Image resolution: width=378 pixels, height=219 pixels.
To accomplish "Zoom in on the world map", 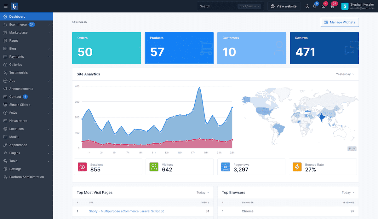I will [x=350, y=149].
